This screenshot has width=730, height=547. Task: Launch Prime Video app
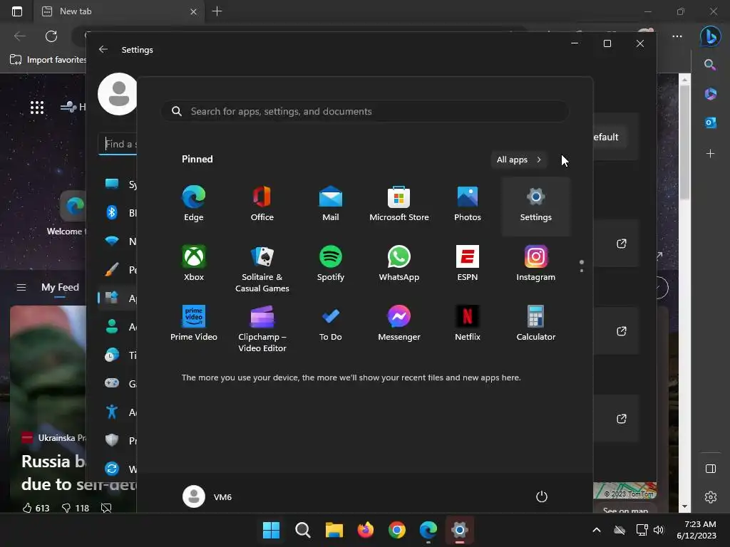click(194, 324)
